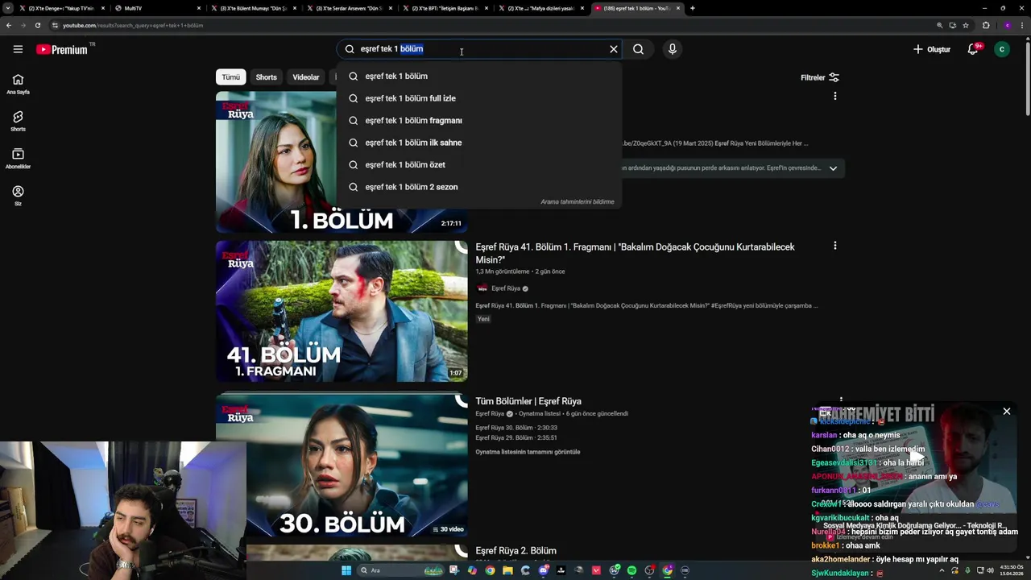Open the tab search dropdown arrow
The width and height of the screenshot is (1031, 580).
pos(8,8)
